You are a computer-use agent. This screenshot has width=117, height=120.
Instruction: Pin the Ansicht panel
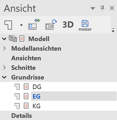click(102, 8)
